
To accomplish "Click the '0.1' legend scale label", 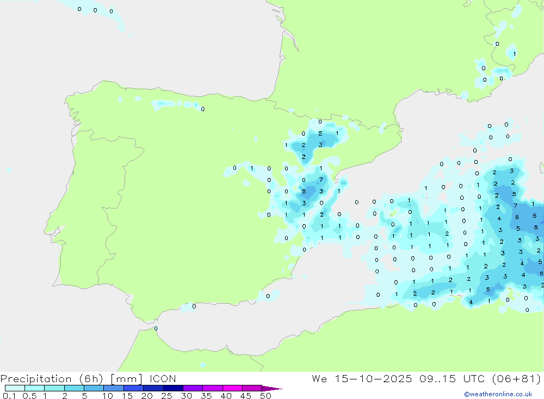I will [9, 396].
